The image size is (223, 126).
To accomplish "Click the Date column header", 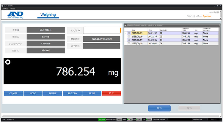I will point(139,29).
